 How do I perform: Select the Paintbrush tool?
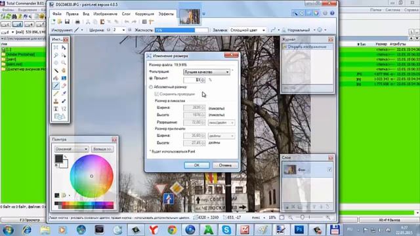pyautogui.click(x=56, y=86)
